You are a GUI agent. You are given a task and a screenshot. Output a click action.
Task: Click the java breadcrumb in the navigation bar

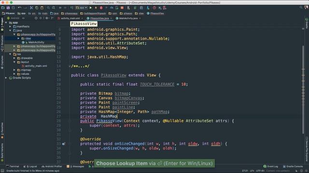(x=55, y=13)
